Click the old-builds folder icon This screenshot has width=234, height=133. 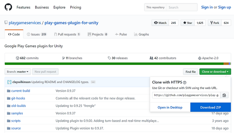tap(9, 106)
